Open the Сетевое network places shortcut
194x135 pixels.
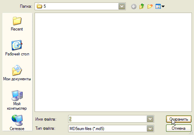click(x=17, y=123)
